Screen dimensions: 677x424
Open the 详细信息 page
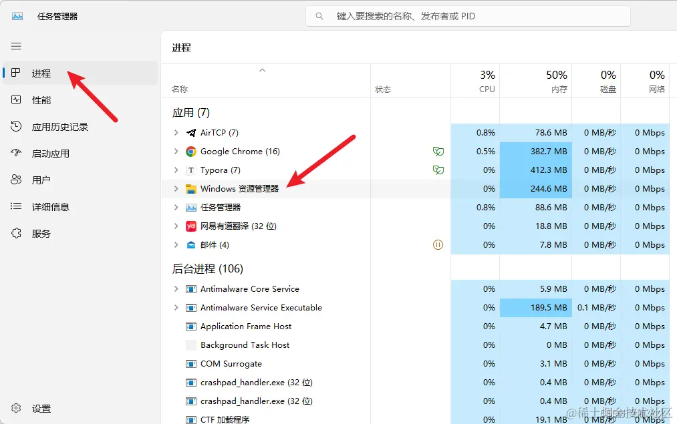pos(80,206)
